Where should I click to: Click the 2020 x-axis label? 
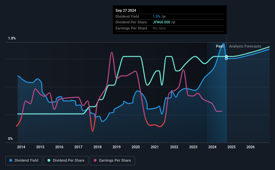(136, 147)
